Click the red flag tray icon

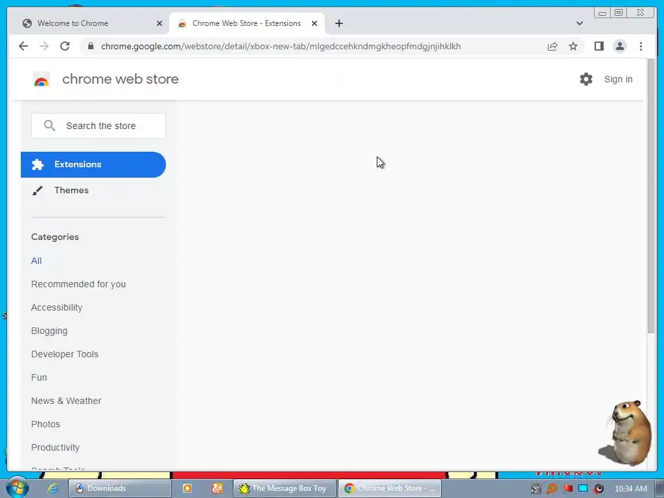coord(567,489)
